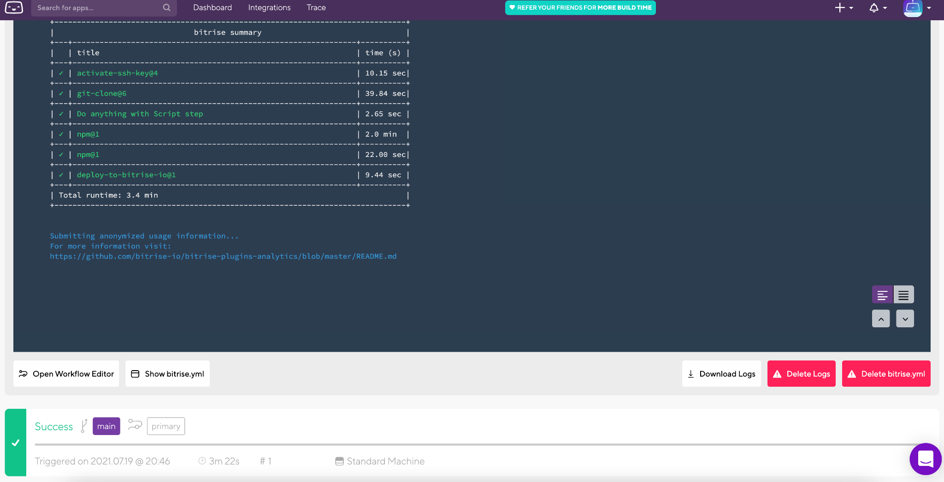This screenshot has width=944, height=482.
Task: Click Open Workflow Editor button
Action: click(x=66, y=374)
